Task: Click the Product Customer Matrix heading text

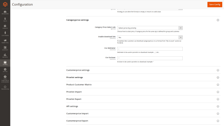Action: [x=79, y=85]
